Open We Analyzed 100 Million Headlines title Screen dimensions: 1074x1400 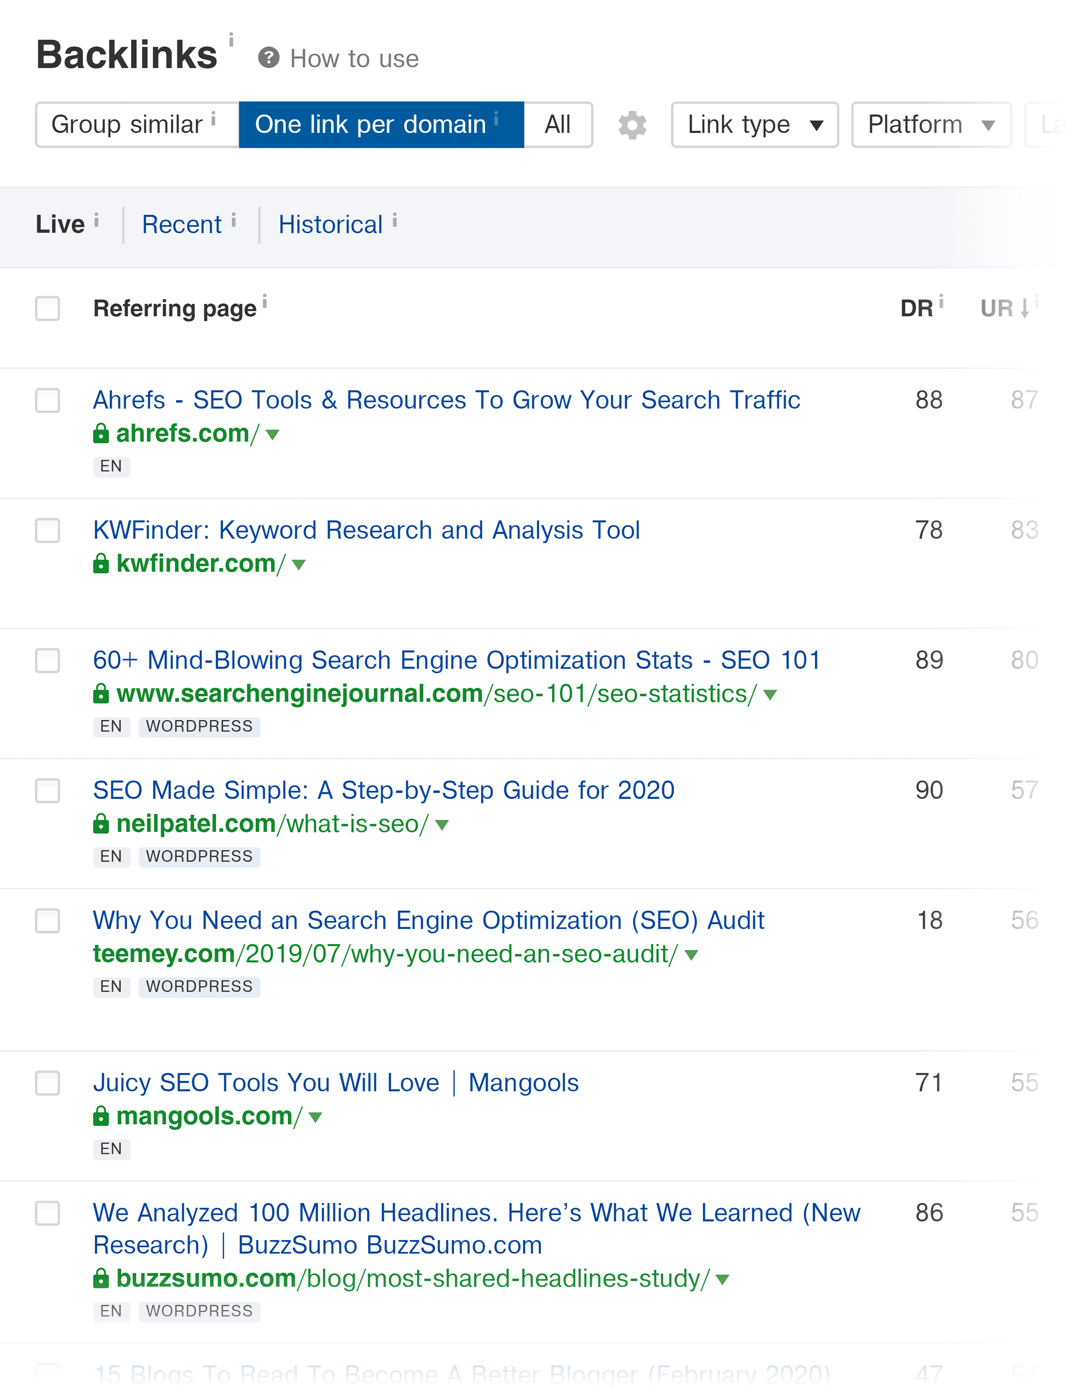(477, 1229)
